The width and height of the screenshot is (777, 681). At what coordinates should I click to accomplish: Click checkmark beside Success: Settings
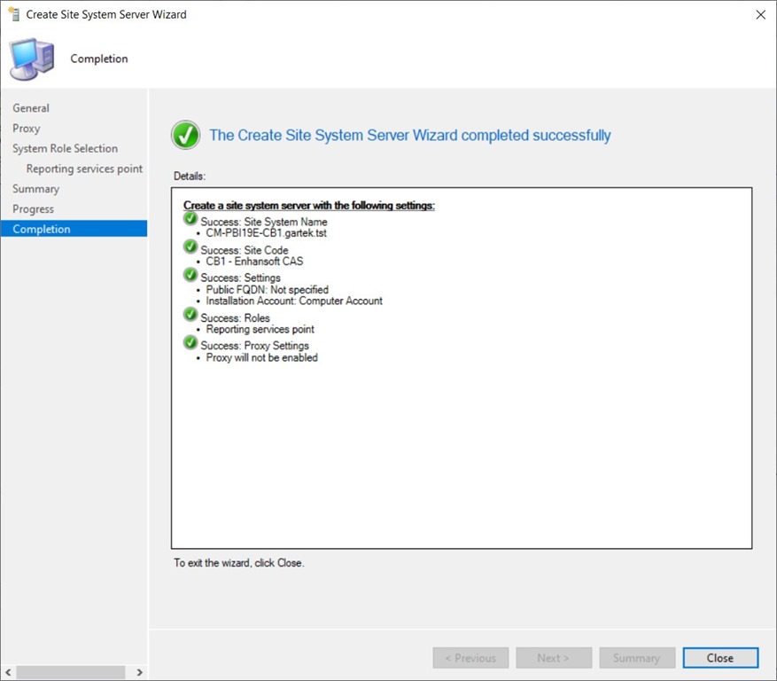[190, 274]
